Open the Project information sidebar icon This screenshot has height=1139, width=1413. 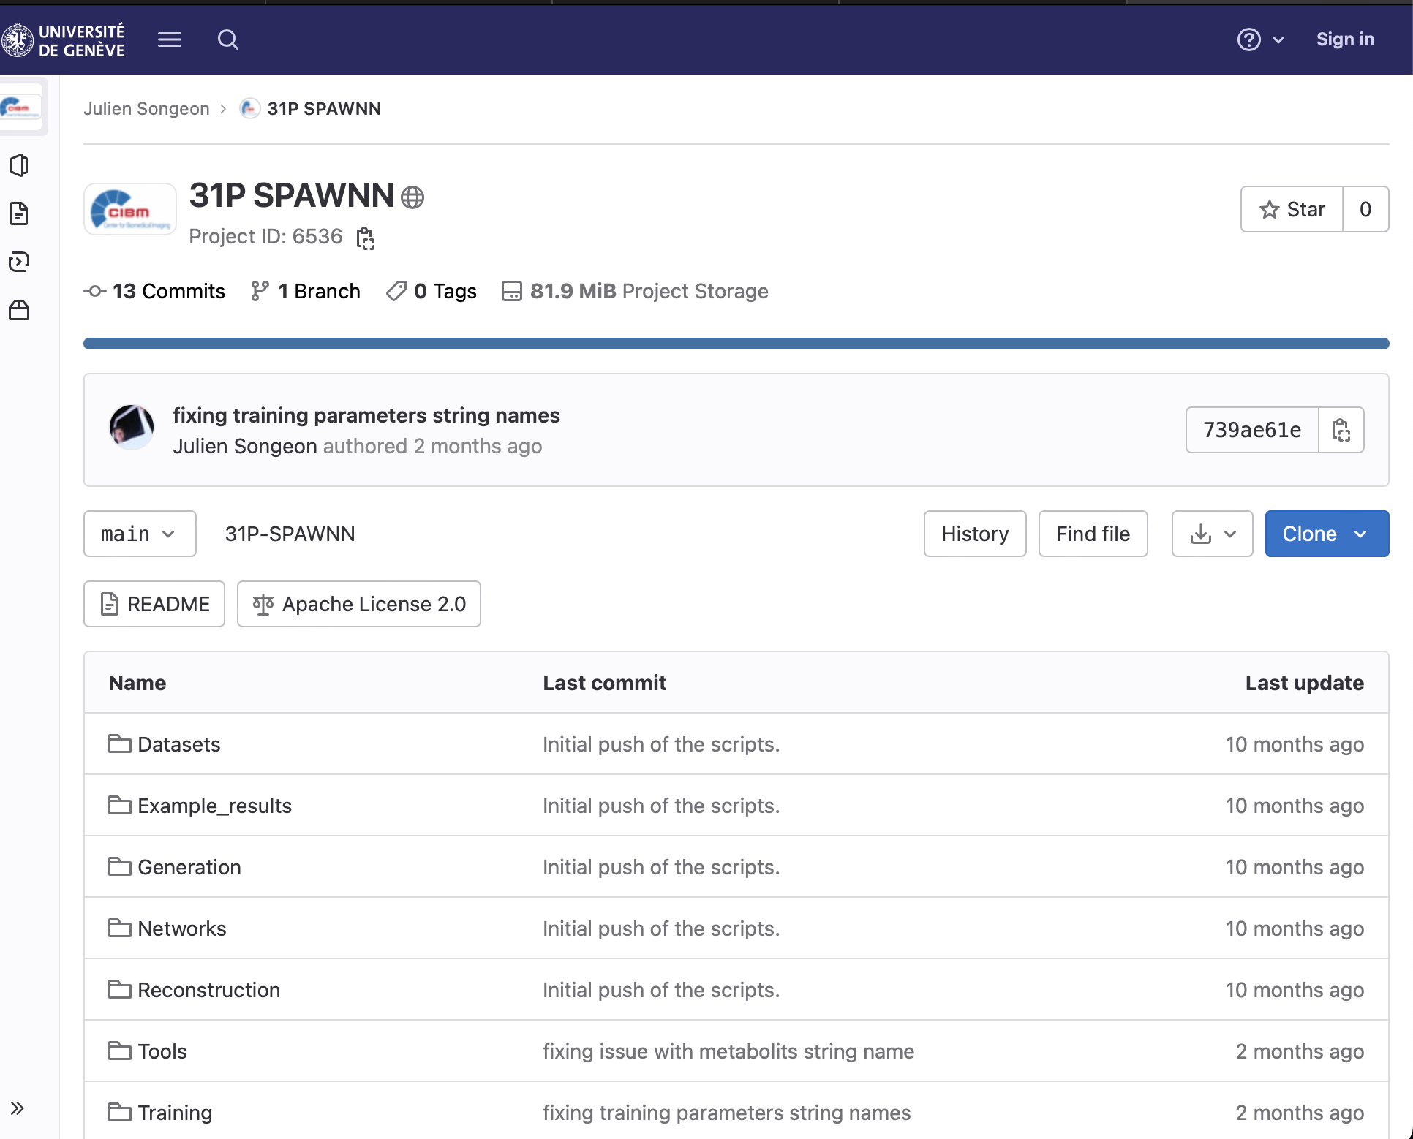(19, 165)
